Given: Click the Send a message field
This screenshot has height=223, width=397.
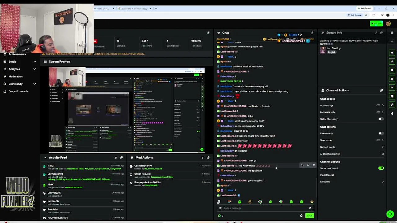Looking at the screenshot, I should tap(265, 208).
